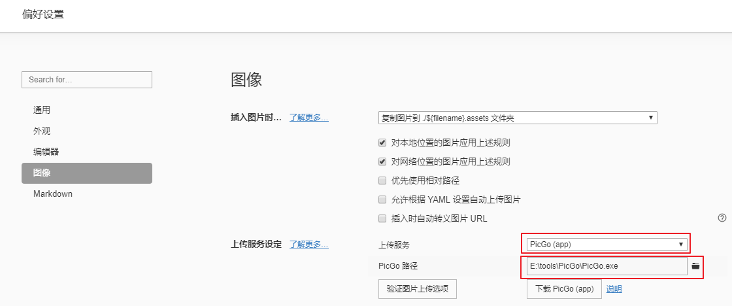Select 图像 in the sidebar
This screenshot has height=306, width=732.
87,173
